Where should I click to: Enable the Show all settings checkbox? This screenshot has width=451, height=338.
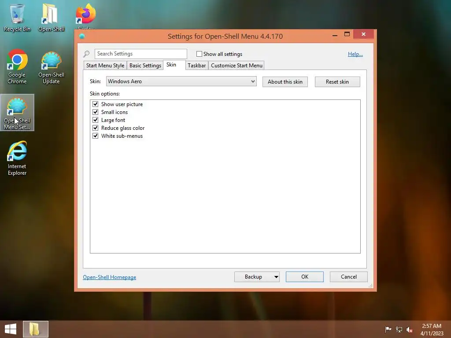[x=199, y=54]
